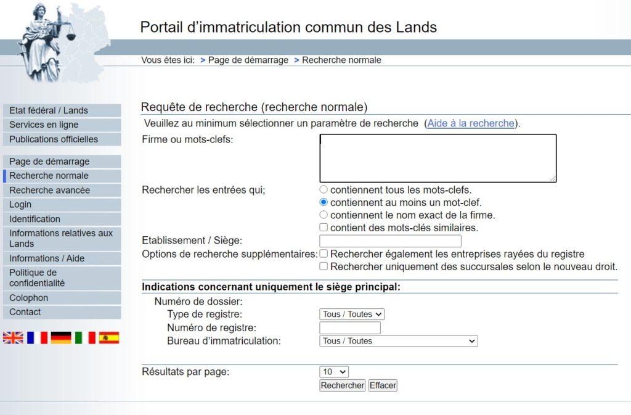Viewport: 631px width, 415px height.
Task: Choose 'contiennent le nom exact de la firme'
Action: [x=324, y=215]
